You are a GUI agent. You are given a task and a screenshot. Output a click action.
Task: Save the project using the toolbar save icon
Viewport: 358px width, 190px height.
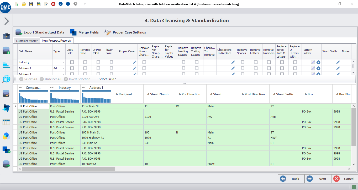[31, 4]
